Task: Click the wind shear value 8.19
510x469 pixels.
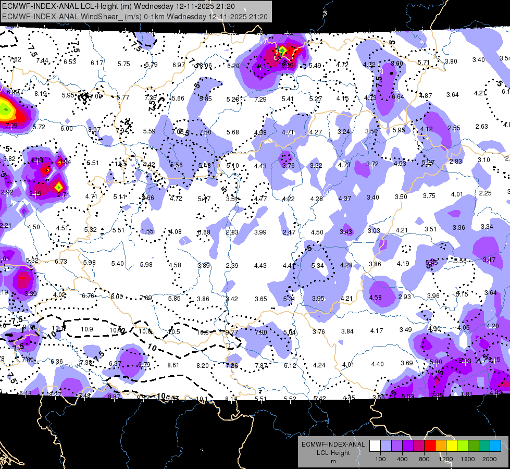Action: tap(41, 94)
